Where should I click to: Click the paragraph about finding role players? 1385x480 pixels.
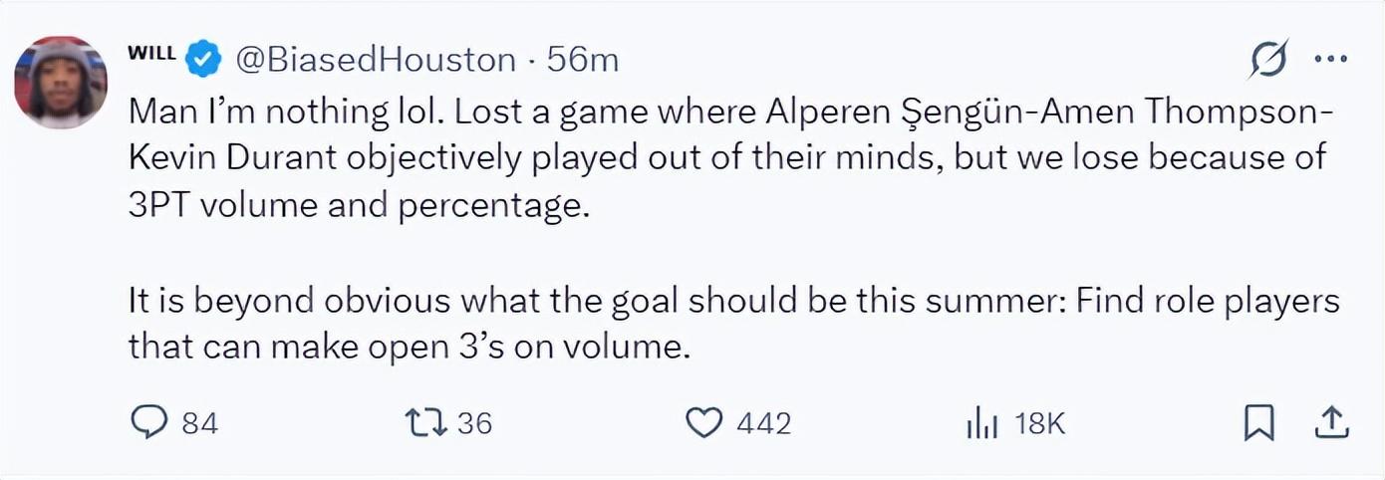[733, 323]
